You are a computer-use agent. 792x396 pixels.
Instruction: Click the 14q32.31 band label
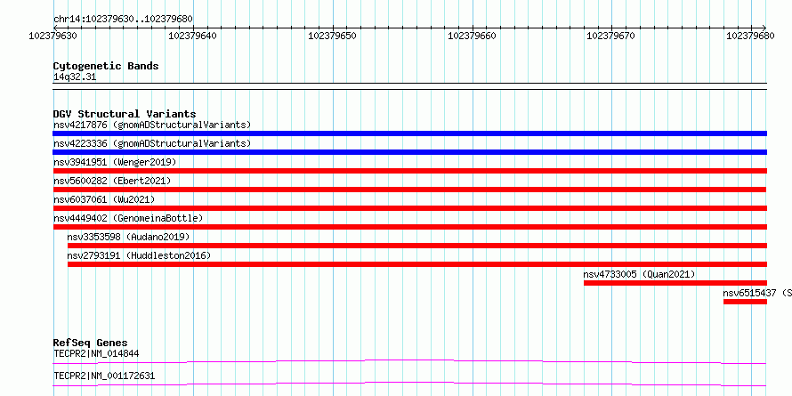coord(75,77)
